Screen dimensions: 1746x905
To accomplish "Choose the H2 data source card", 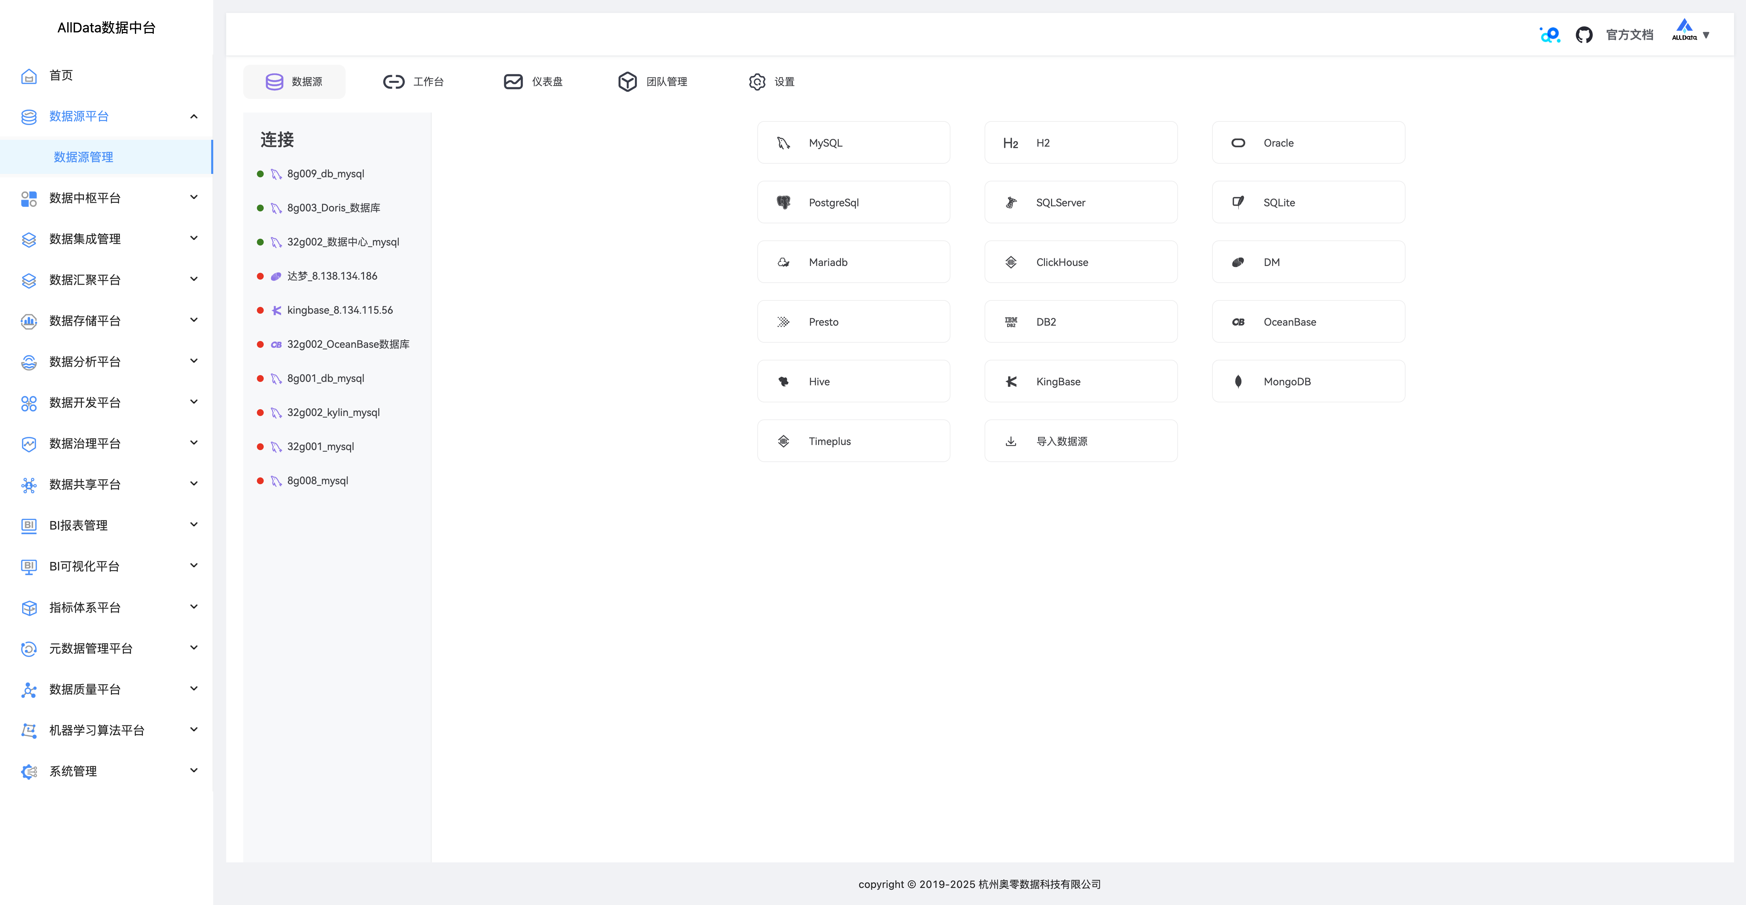I will click(1080, 143).
